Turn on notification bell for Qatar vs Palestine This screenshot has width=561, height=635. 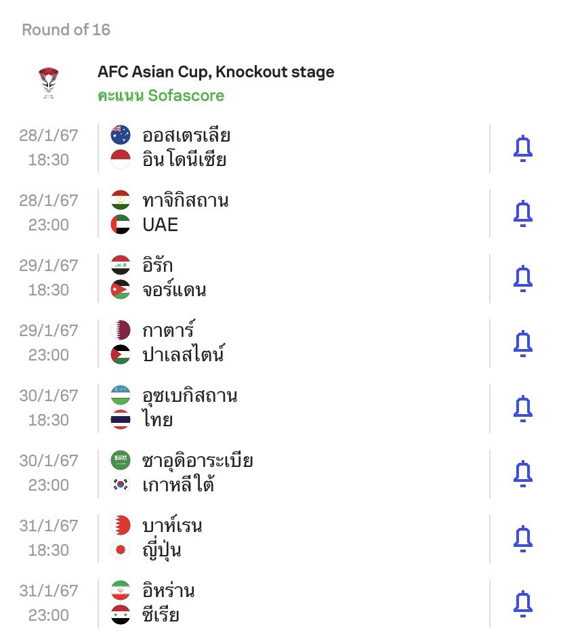(522, 344)
